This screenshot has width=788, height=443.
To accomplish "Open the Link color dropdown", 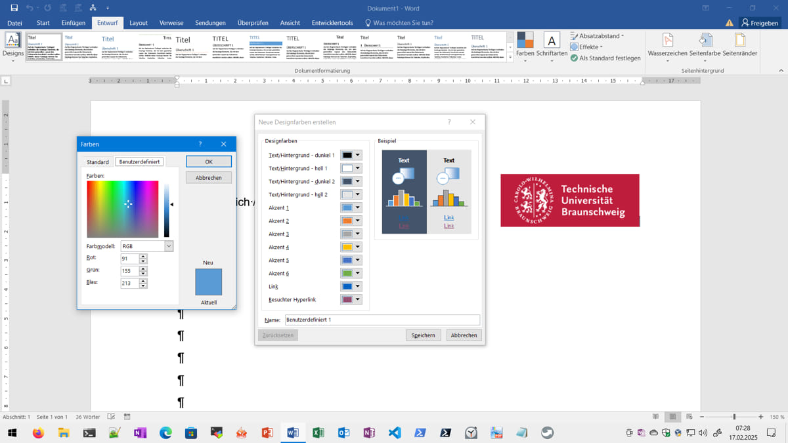I will coord(358,287).
